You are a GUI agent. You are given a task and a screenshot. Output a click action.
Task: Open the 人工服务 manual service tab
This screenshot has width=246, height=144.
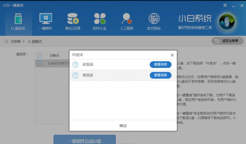127,22
